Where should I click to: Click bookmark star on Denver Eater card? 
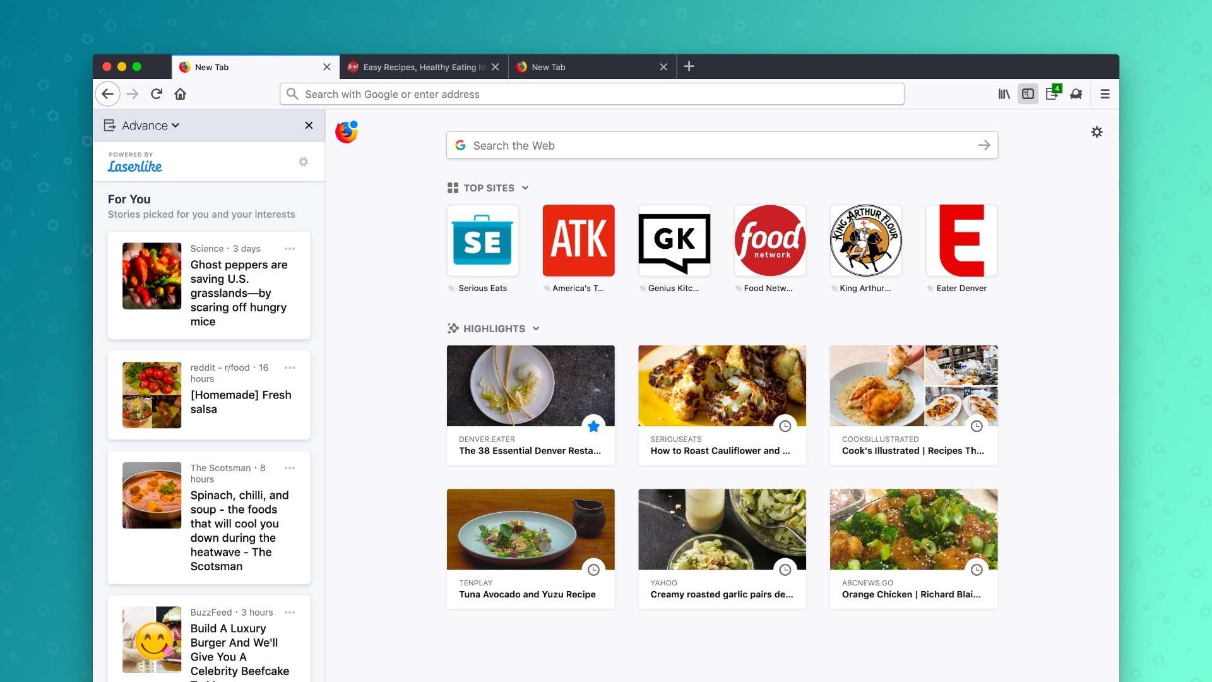tap(593, 426)
